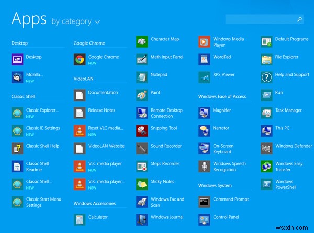
Task: Open Steps Recorder icon
Action: [x=142, y=167]
